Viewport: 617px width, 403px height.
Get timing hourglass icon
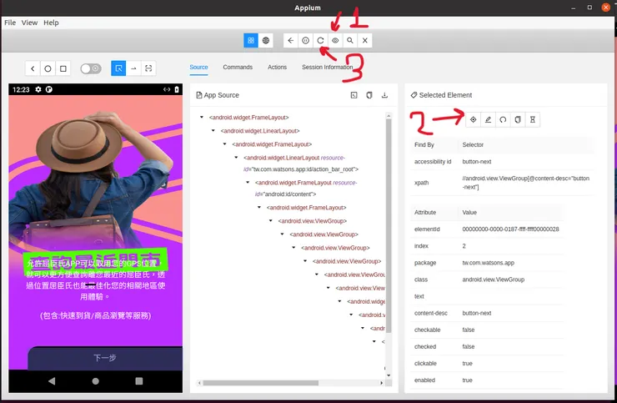533,119
